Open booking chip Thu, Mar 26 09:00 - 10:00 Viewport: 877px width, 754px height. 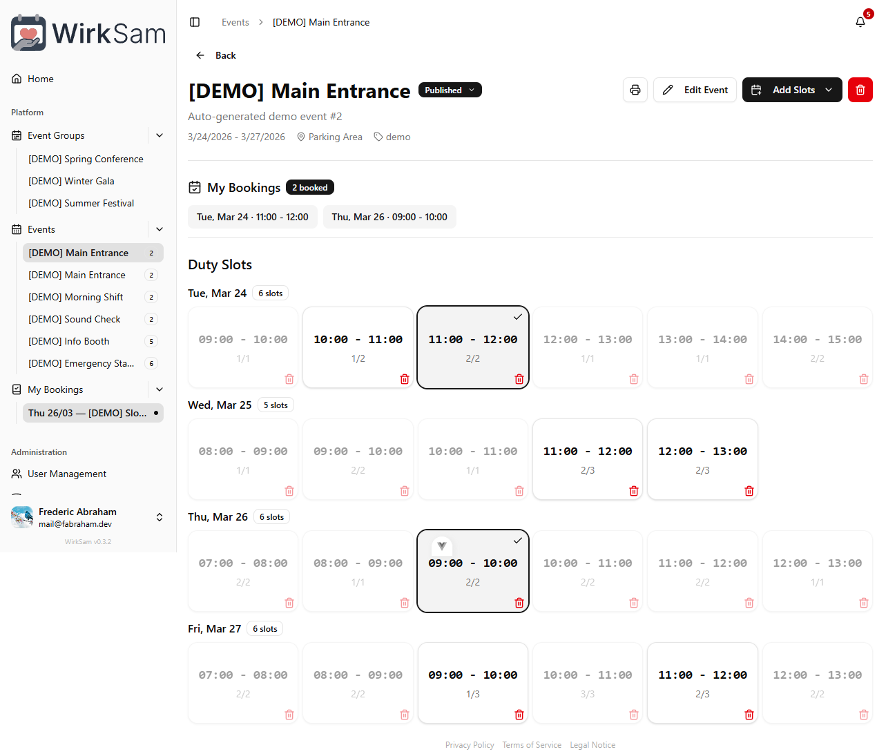(389, 217)
